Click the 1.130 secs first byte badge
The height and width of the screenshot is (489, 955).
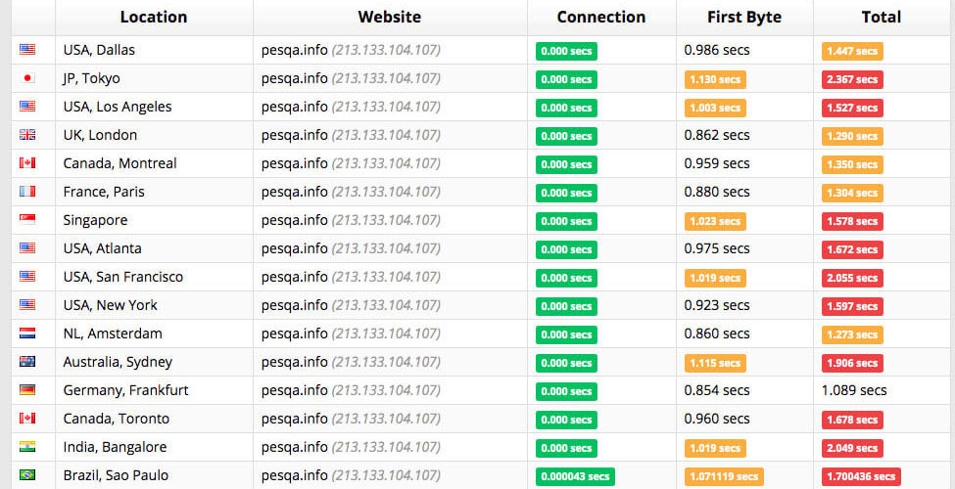(715, 79)
